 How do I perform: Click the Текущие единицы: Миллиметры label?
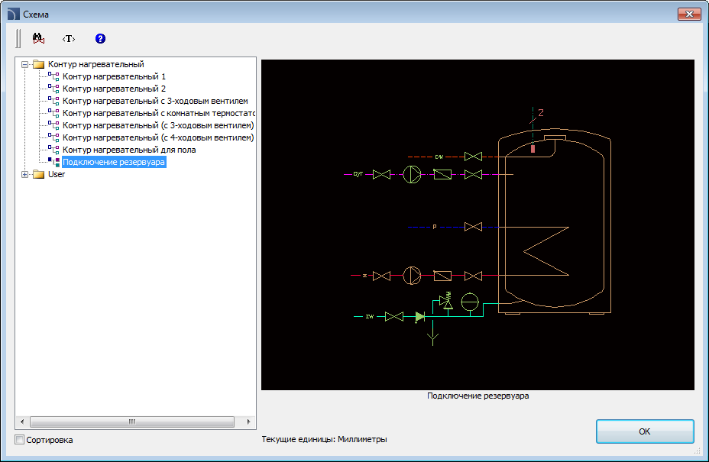[324, 439]
